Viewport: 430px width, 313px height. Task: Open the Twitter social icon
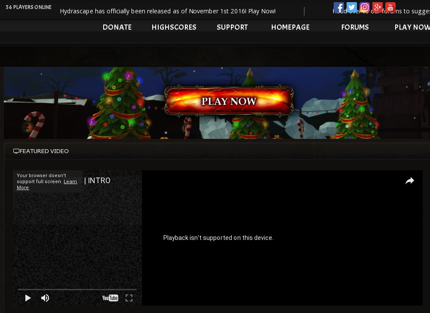pyautogui.click(x=352, y=7)
